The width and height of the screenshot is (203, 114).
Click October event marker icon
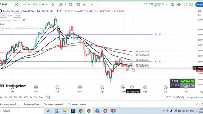57,87
